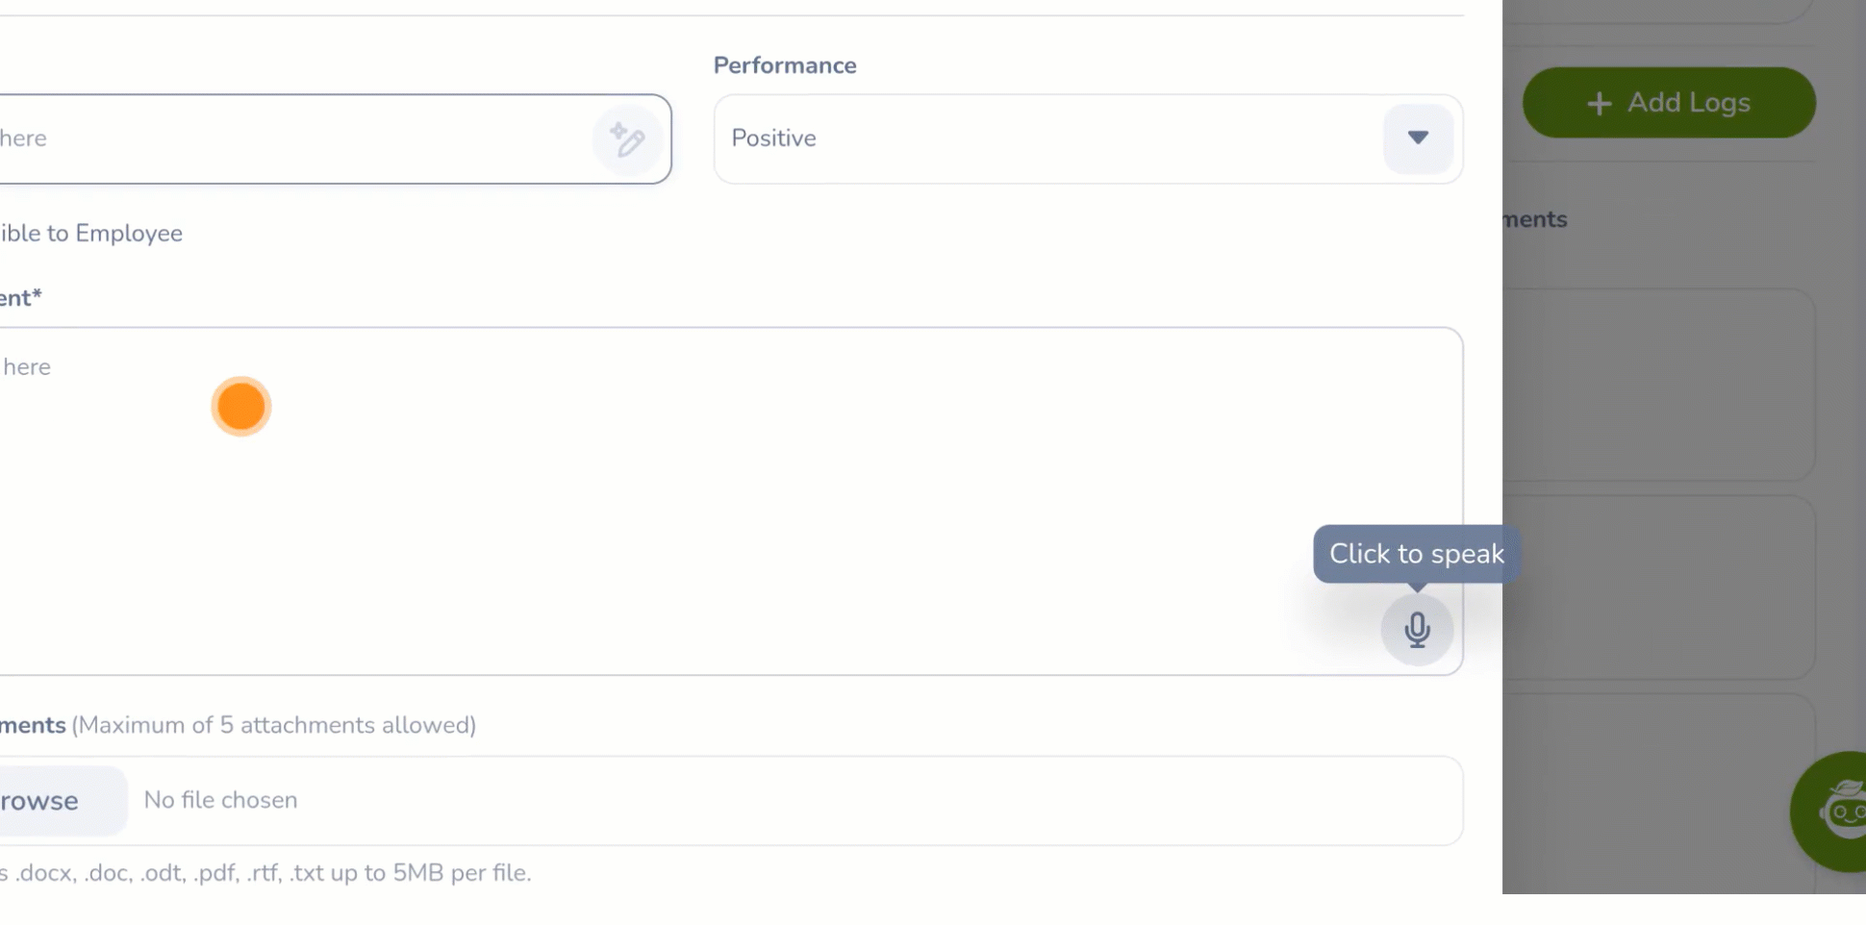The width and height of the screenshot is (1866, 925).
Task: Expand the Performance dropdown arrow
Action: pyautogui.click(x=1418, y=138)
